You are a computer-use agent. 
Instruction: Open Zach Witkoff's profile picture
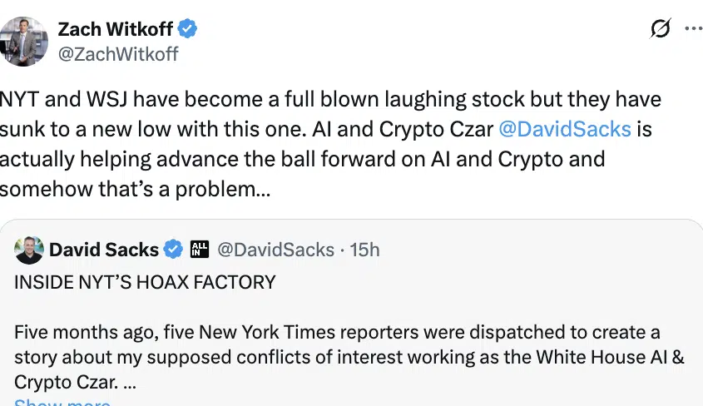coord(24,41)
